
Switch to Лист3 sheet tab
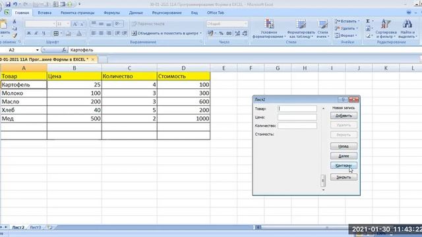point(35,227)
